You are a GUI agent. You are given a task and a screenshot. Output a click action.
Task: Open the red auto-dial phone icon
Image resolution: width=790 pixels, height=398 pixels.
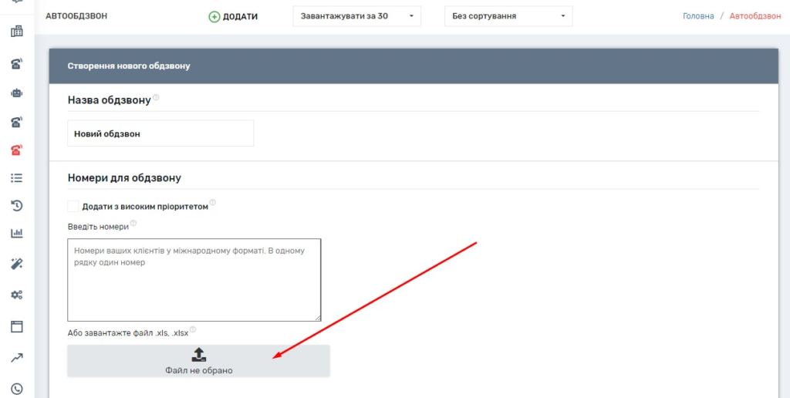coord(16,150)
